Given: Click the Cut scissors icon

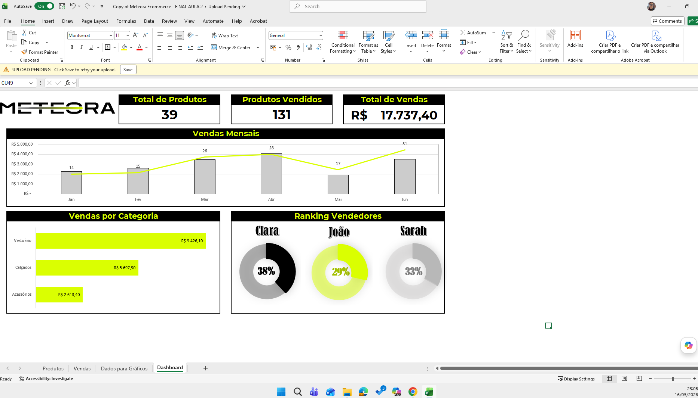Looking at the screenshot, I should tap(25, 33).
